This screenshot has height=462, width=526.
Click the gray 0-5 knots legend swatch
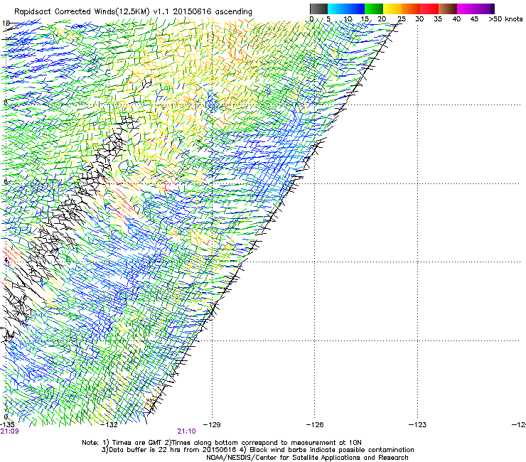(x=318, y=9)
